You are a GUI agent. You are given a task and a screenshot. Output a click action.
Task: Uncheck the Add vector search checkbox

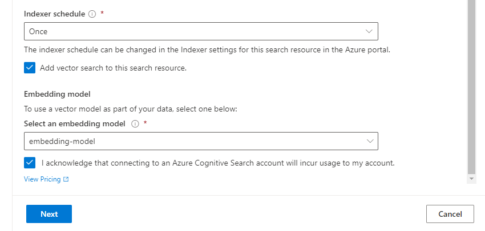[30, 68]
